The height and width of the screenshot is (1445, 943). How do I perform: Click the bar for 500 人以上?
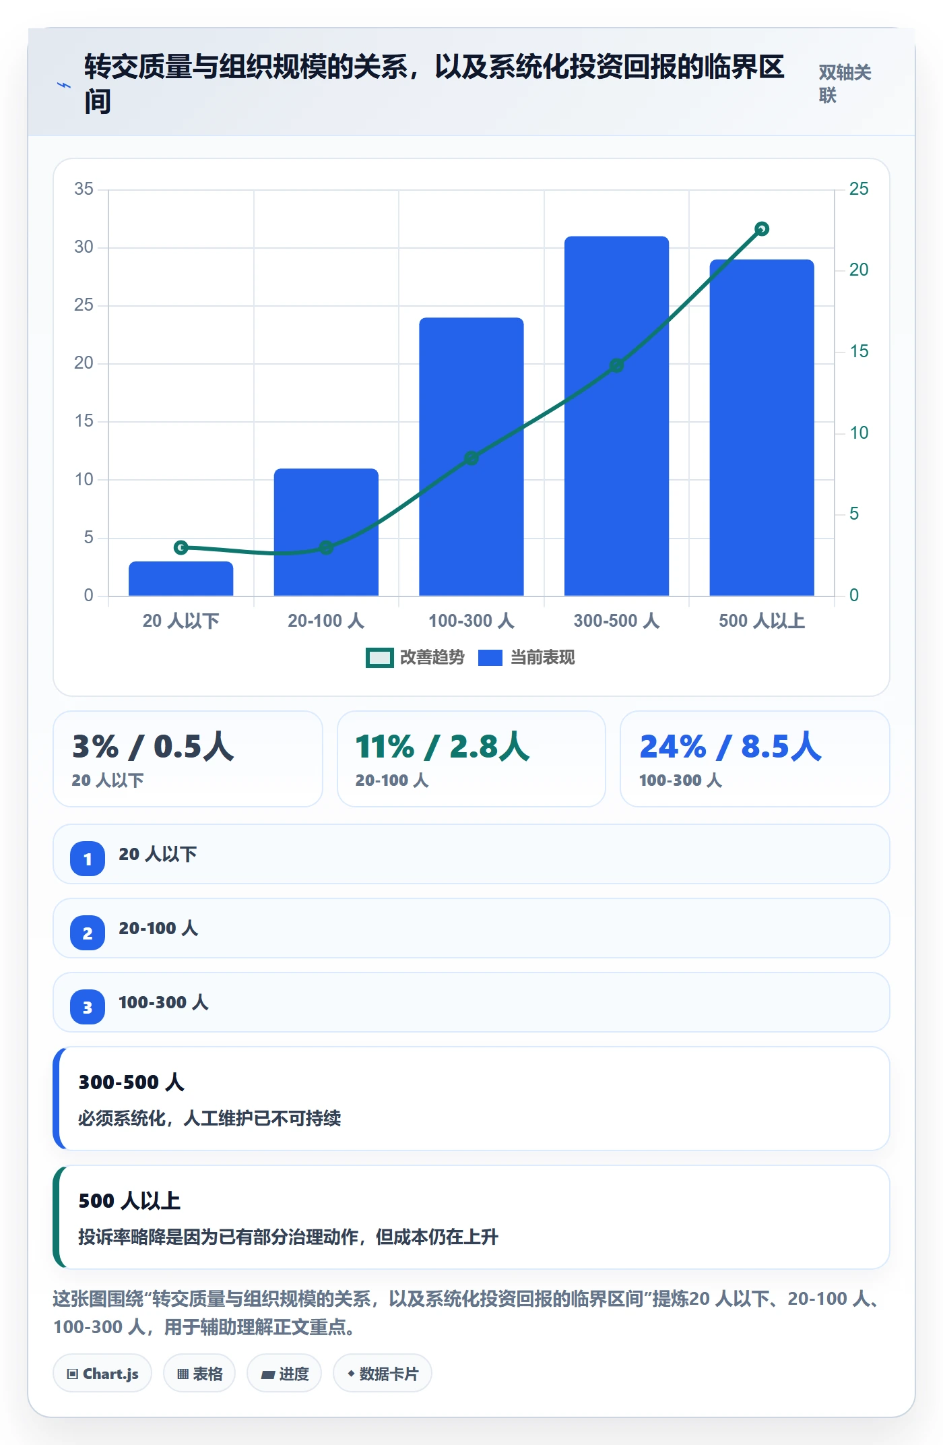pyautogui.click(x=762, y=427)
